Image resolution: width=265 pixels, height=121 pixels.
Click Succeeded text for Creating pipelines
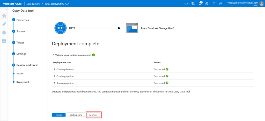(159, 76)
